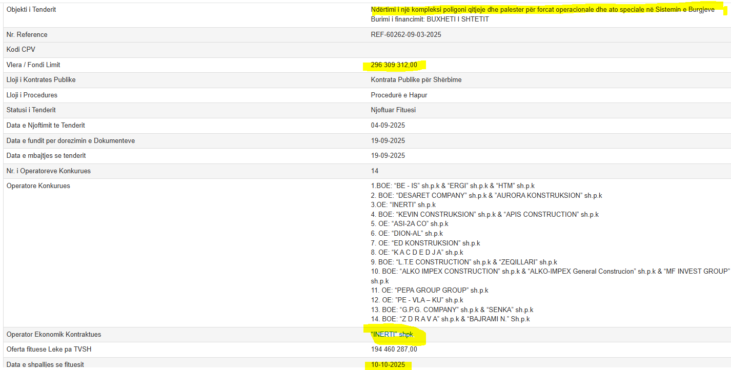
Task: Select the "Z D R A V A" bidder entry
Action: click(x=450, y=319)
